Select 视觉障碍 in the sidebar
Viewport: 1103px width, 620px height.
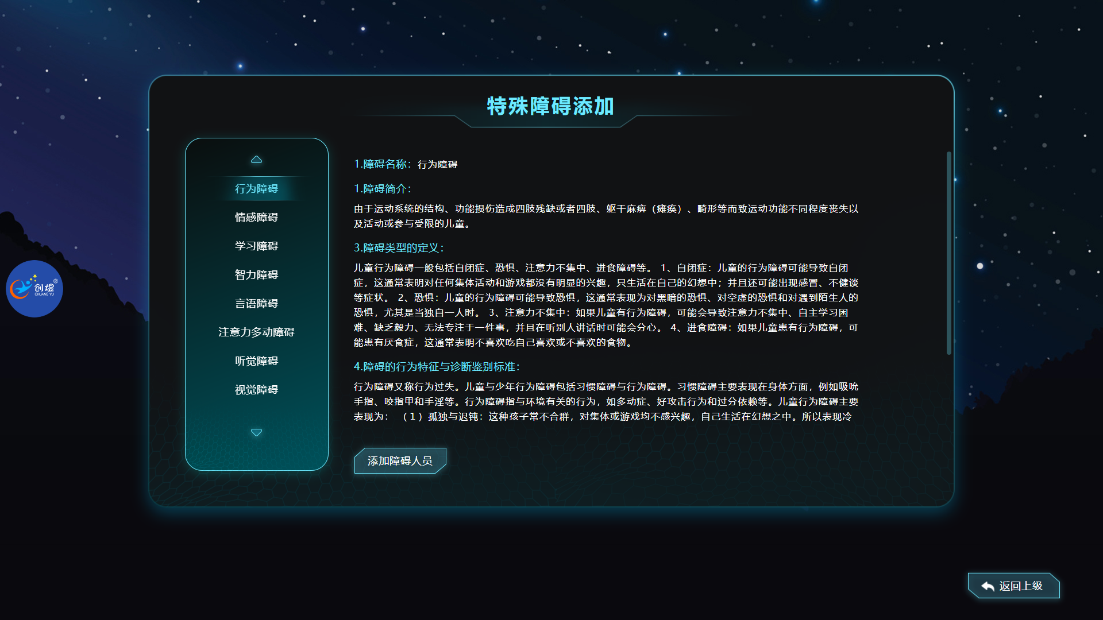tap(256, 389)
